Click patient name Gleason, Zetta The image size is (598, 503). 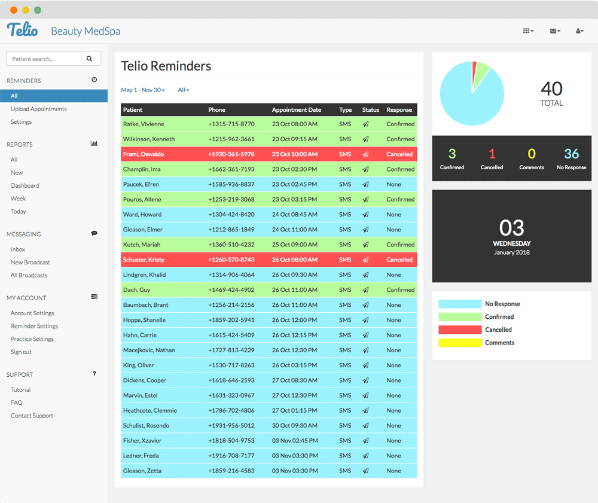click(142, 471)
